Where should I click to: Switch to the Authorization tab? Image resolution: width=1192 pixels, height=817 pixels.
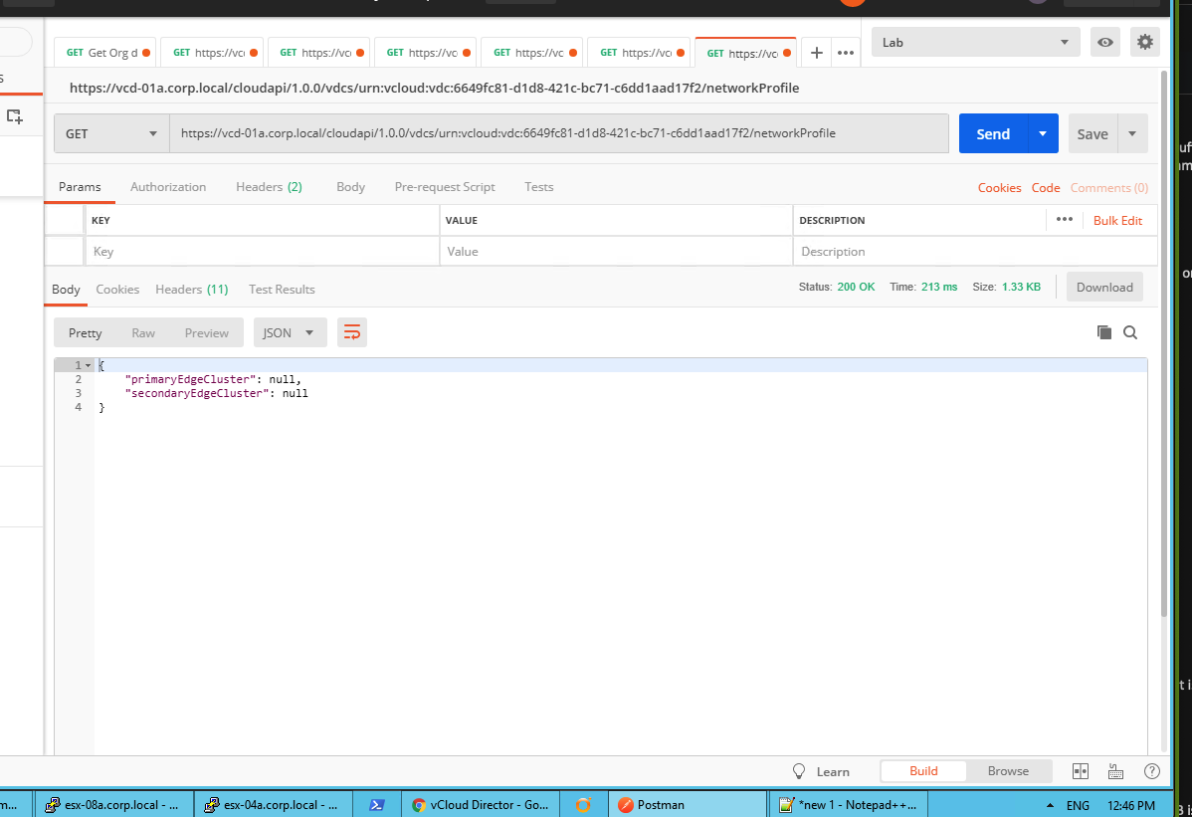tap(168, 187)
